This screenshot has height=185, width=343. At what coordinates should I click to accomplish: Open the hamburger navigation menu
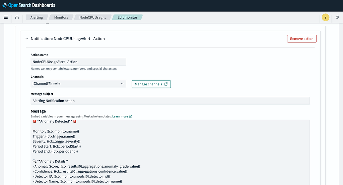coord(6,17)
